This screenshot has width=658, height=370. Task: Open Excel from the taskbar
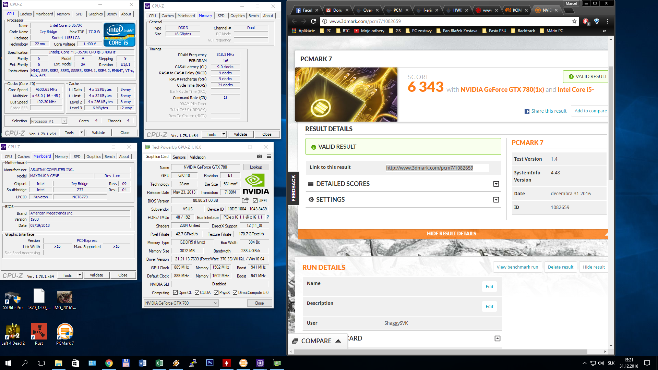pyautogui.click(x=159, y=363)
